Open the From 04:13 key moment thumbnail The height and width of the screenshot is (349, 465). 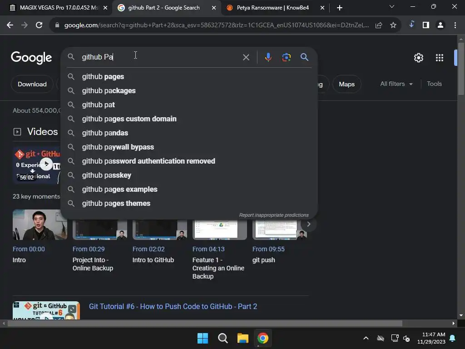pos(220,229)
